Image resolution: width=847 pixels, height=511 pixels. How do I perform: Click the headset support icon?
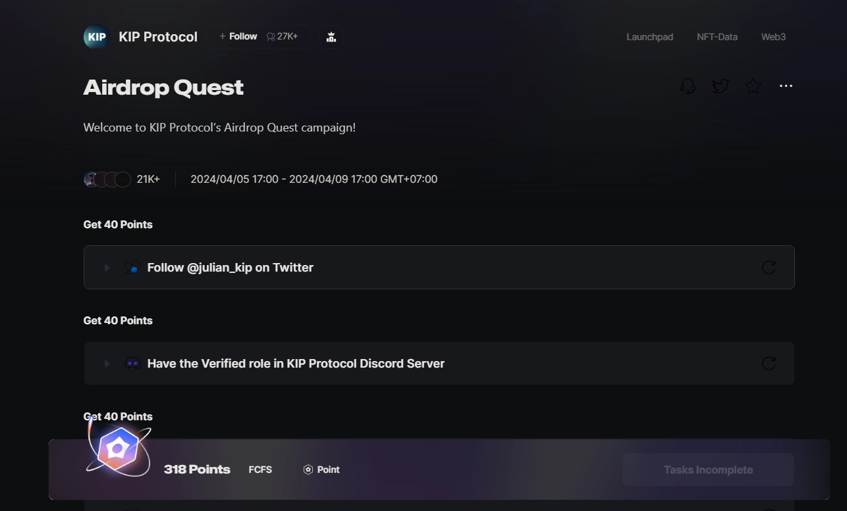click(688, 86)
